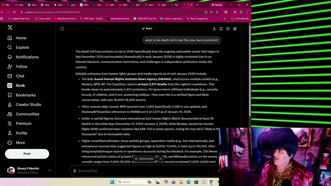Image resolution: width=331 pixels, height=186 pixels.
Task: Bookmark the Grok conversation
Action: pos(221,29)
